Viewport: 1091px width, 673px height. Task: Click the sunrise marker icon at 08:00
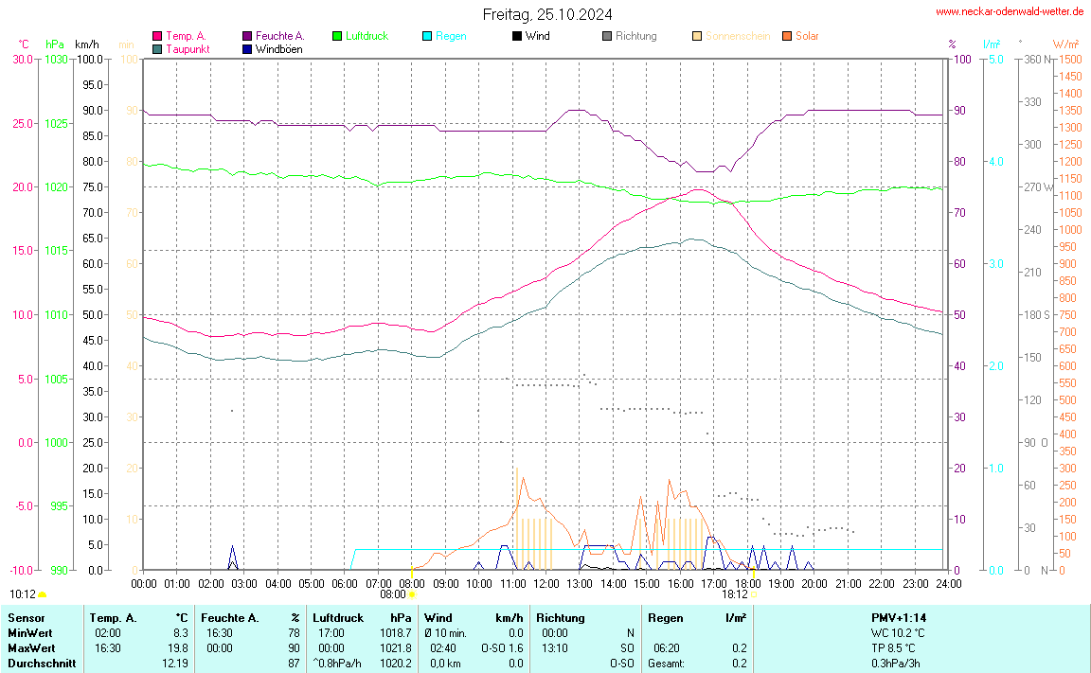coord(411,594)
